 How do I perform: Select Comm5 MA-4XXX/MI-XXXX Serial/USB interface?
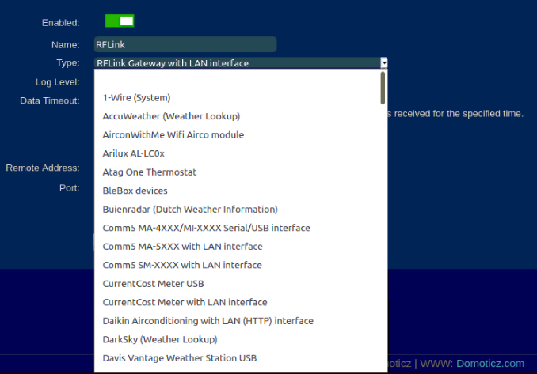point(241,228)
